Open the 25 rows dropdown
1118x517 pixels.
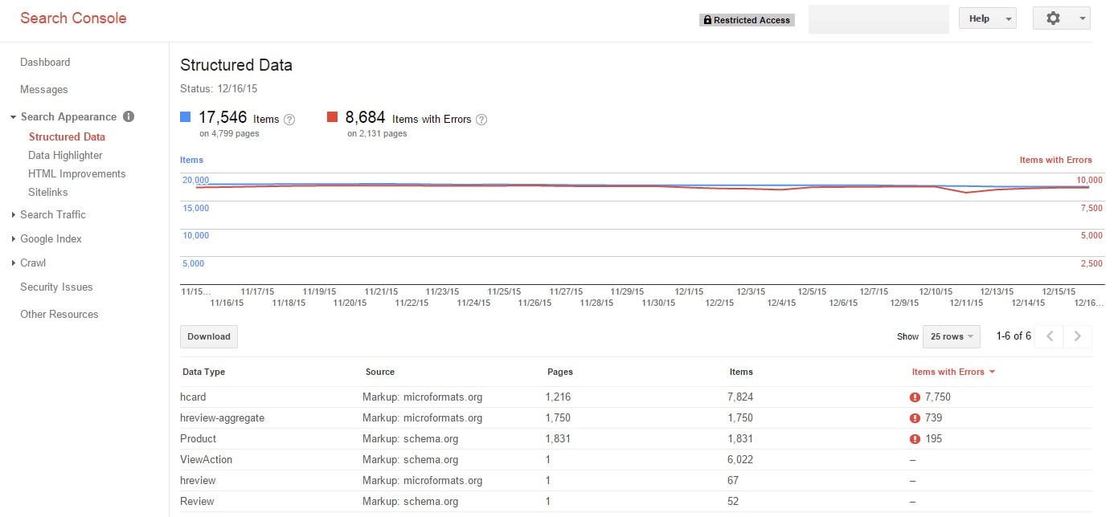(x=951, y=336)
